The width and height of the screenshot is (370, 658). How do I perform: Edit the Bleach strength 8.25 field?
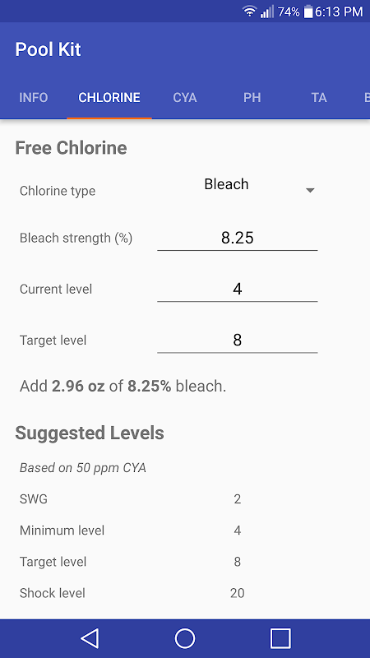[x=238, y=238]
